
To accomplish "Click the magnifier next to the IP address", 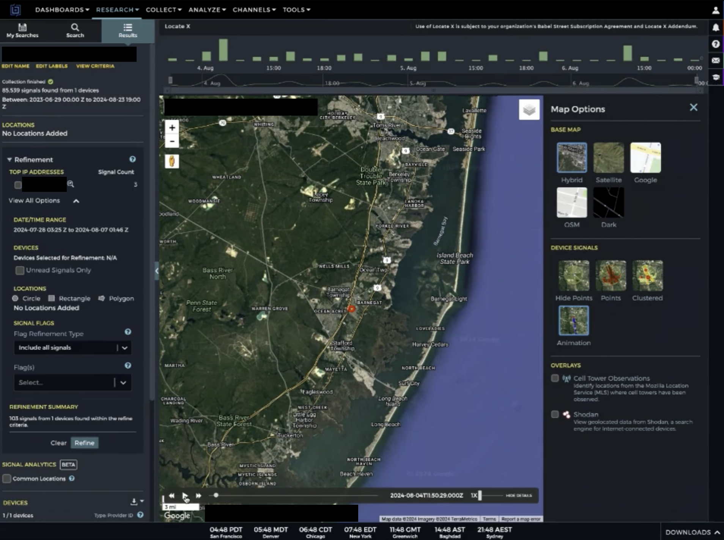I will pyautogui.click(x=71, y=184).
